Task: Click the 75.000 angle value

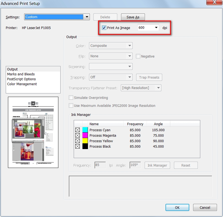Action: pyautogui.click(x=158, y=136)
